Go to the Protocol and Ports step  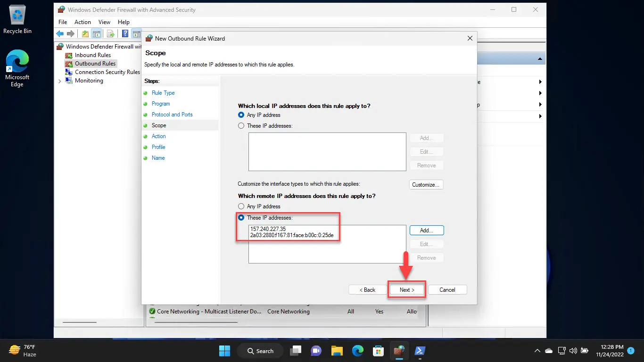(172, 115)
